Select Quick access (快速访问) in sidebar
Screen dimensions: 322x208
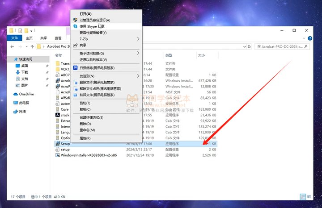pyautogui.click(x=28, y=59)
